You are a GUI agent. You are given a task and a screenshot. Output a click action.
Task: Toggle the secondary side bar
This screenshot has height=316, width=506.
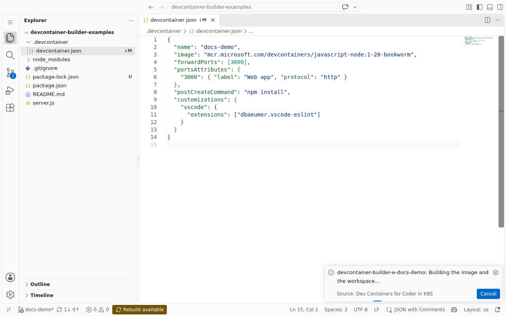(x=500, y=7)
